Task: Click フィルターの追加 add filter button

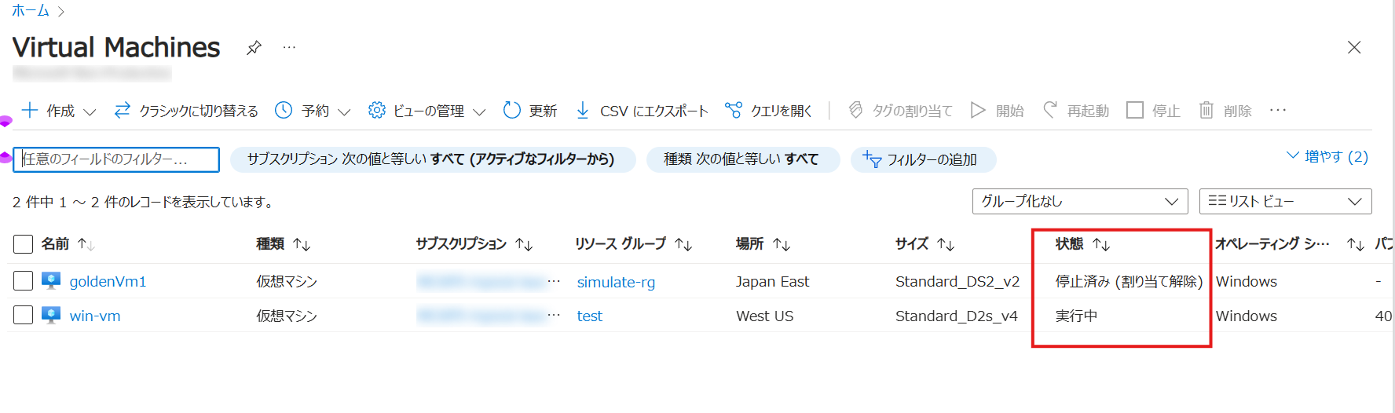Action: tap(923, 159)
